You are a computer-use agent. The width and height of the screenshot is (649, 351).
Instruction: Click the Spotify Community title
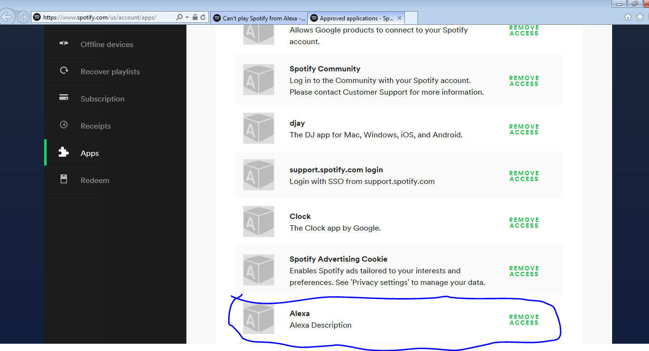pos(325,69)
